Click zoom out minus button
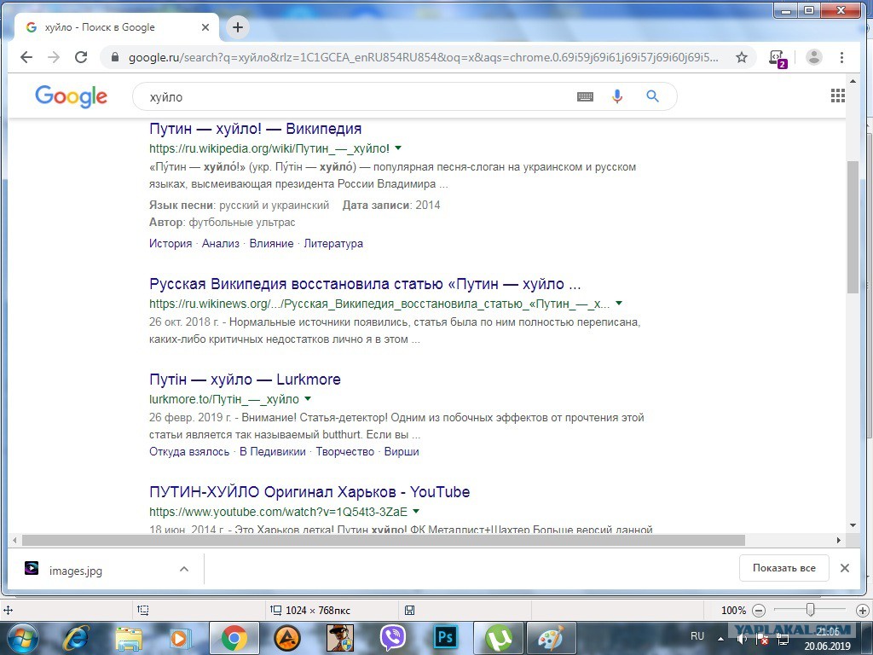This screenshot has height=655, width=873. pos(758,611)
